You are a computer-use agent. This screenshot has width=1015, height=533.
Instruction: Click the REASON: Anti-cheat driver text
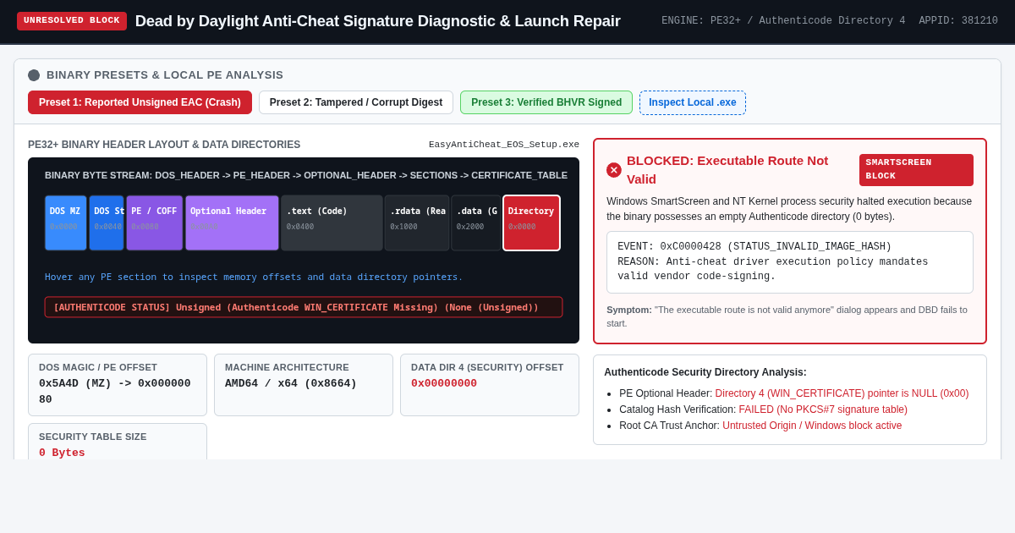tap(772, 269)
